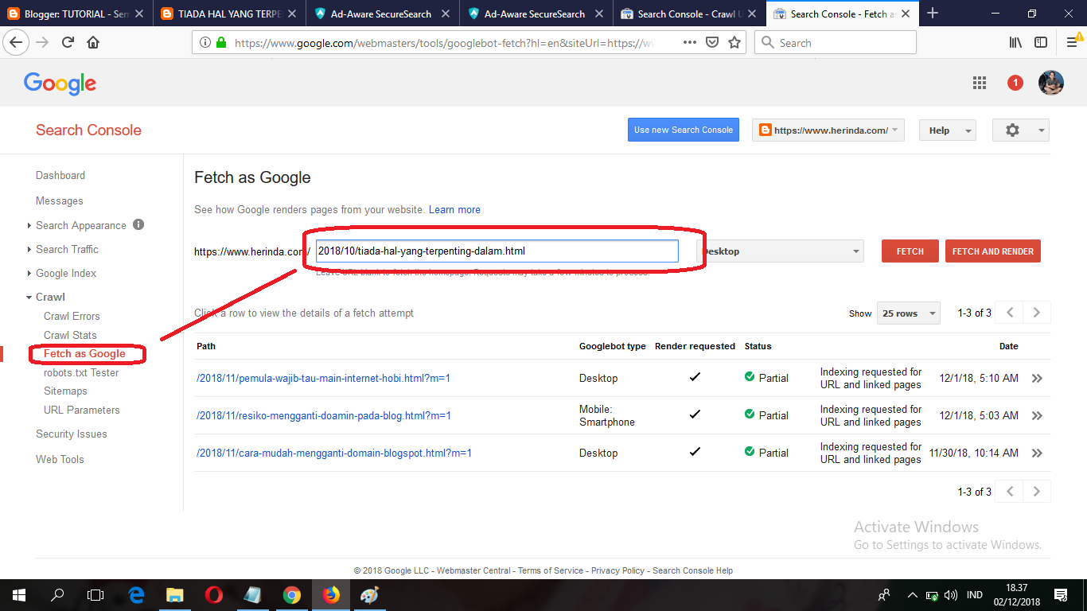Open Security Issues in the sidebar
1087x611 pixels.
[72, 434]
